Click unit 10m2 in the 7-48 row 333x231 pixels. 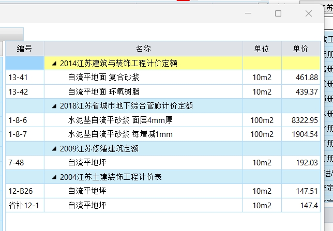[262, 163]
